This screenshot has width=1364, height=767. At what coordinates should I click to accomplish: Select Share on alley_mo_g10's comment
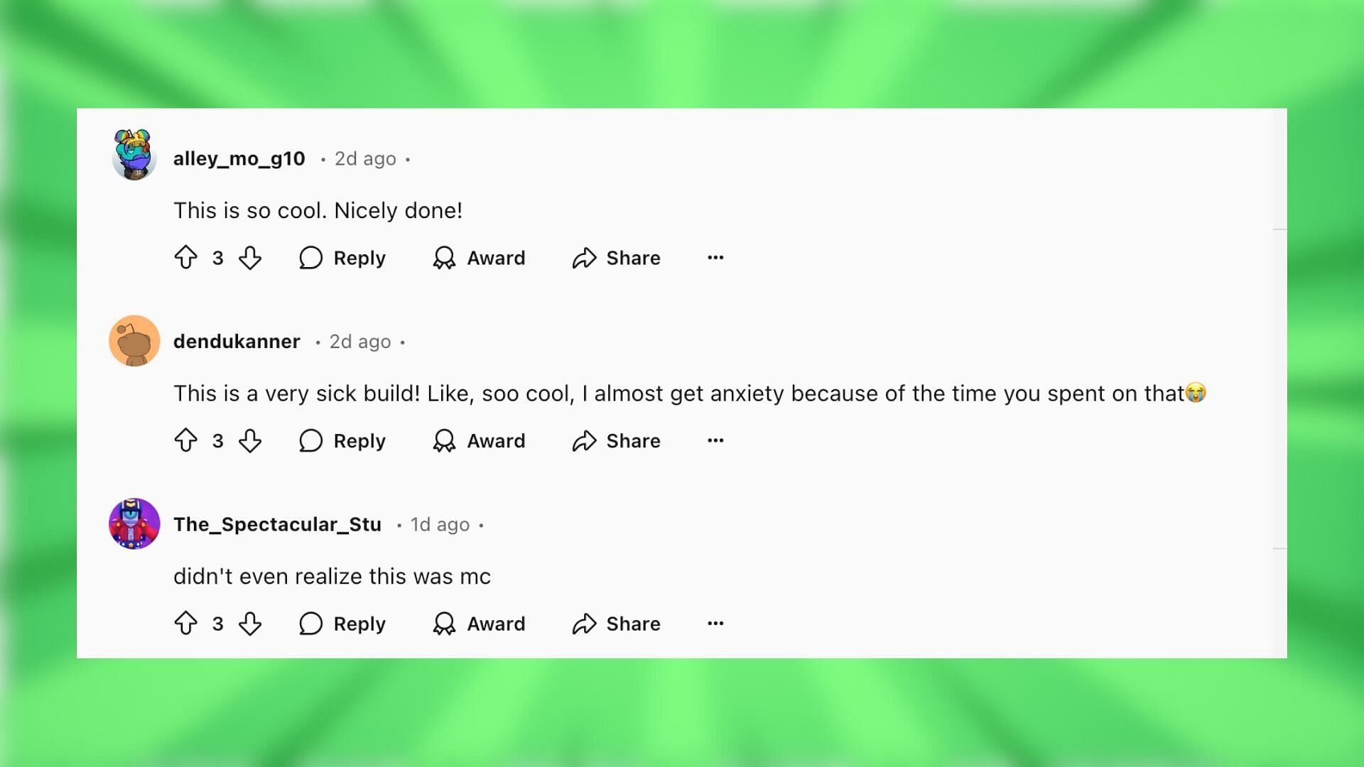[x=617, y=258]
